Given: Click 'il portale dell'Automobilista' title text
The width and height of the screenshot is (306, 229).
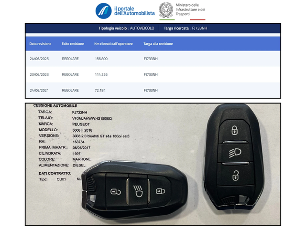Looking at the screenshot, I should coord(134,11).
